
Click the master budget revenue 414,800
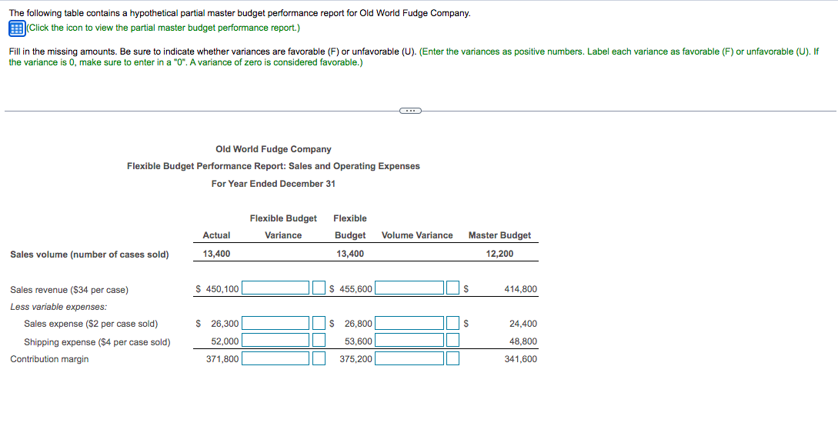point(521,289)
